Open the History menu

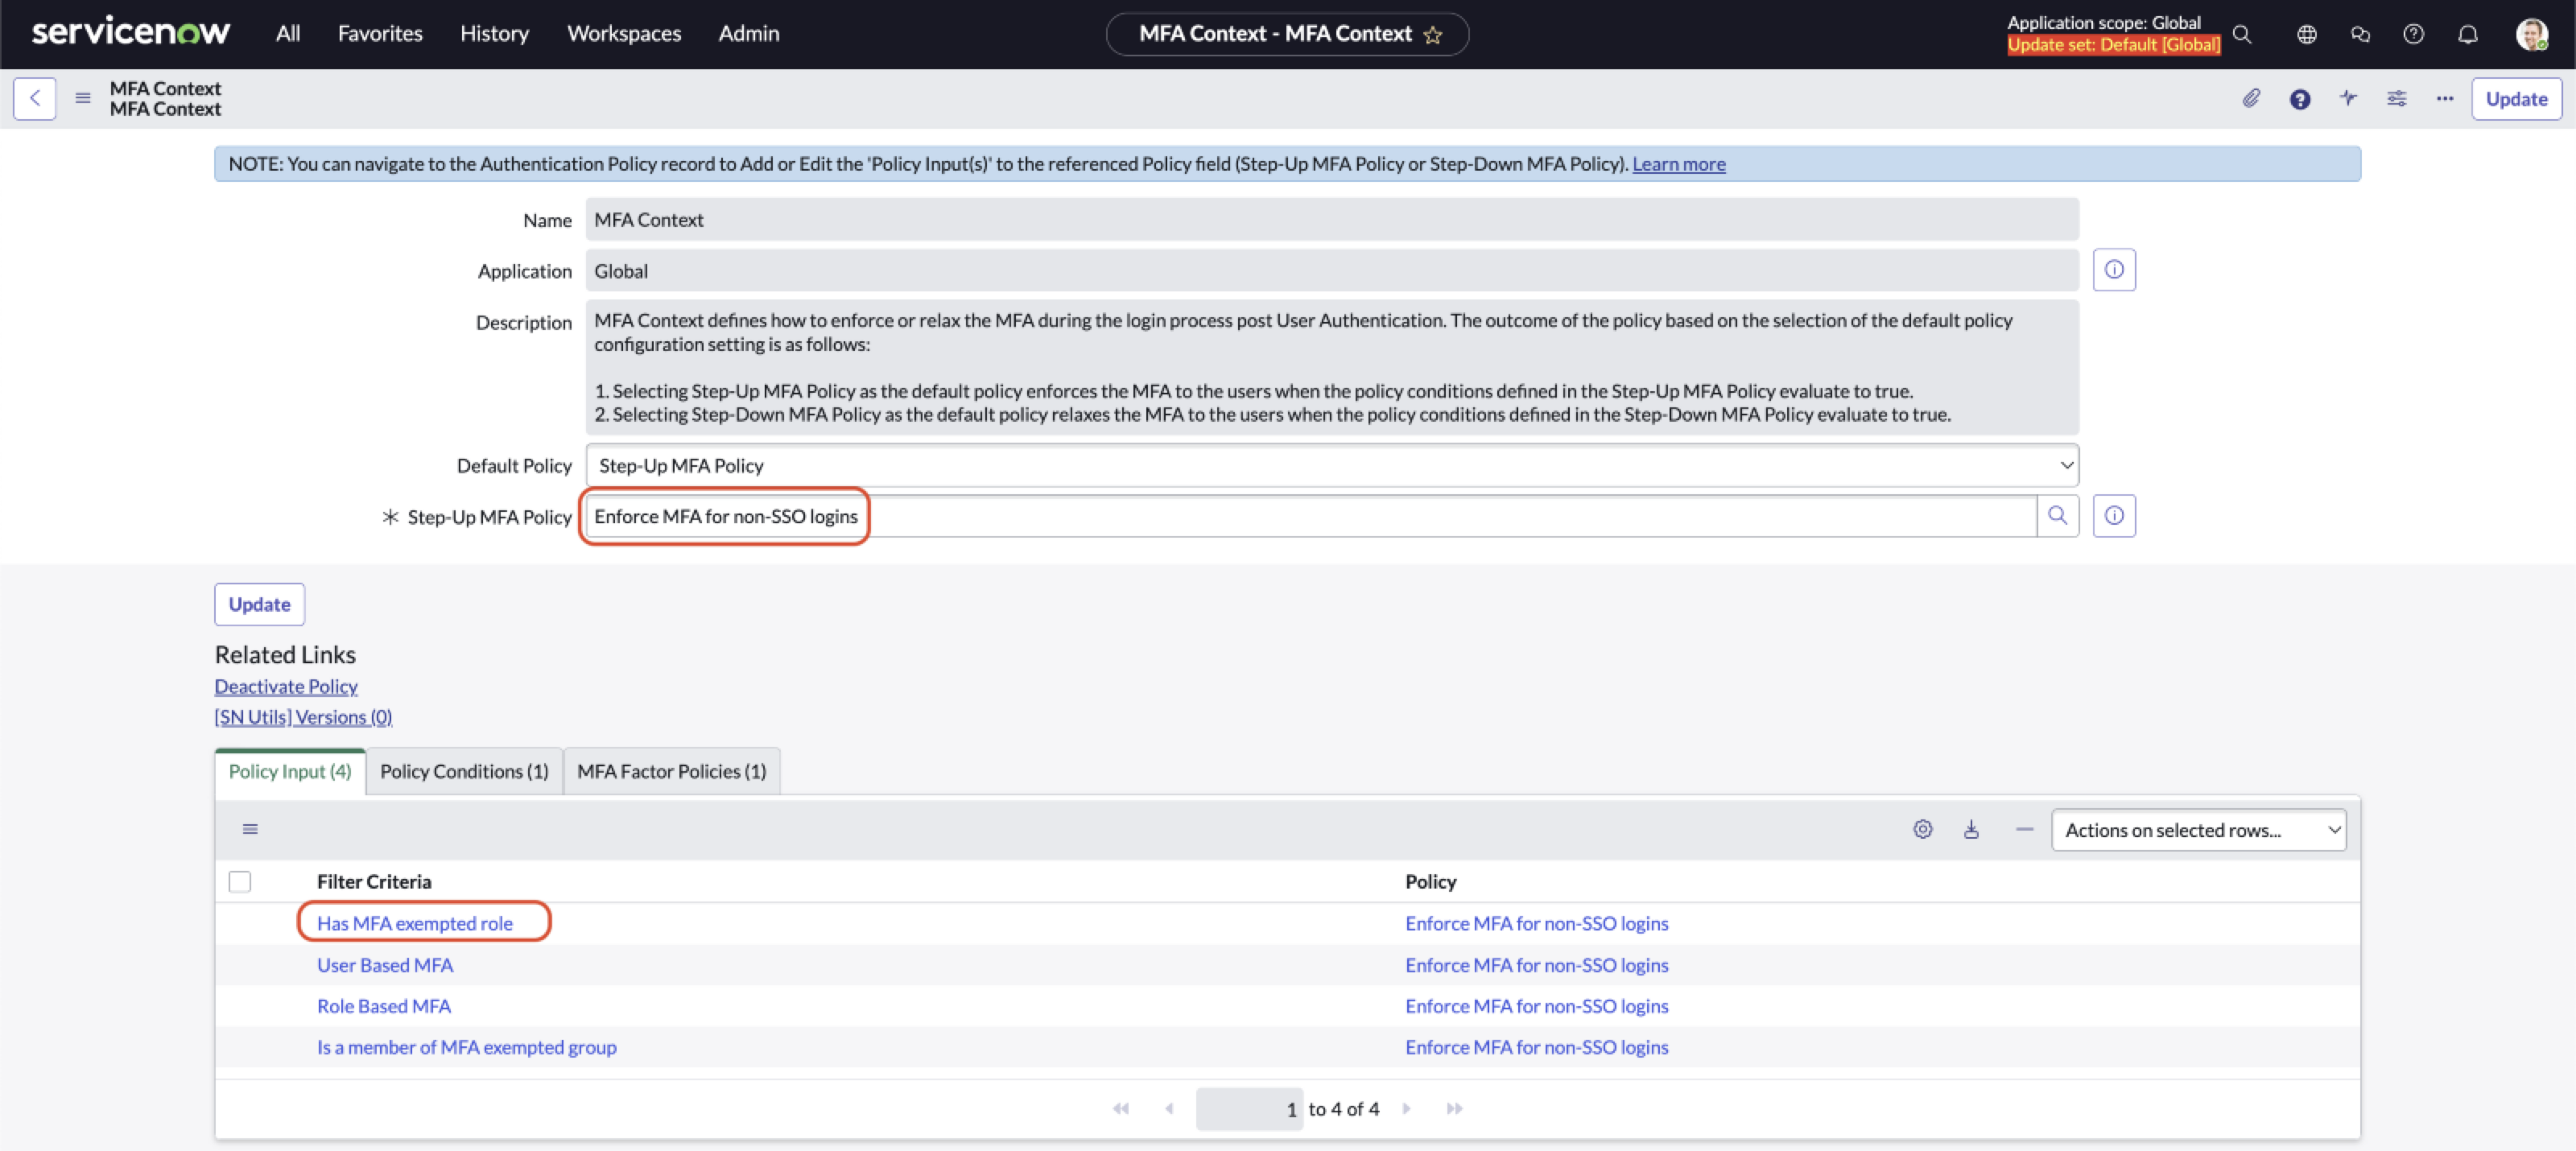coord(494,33)
